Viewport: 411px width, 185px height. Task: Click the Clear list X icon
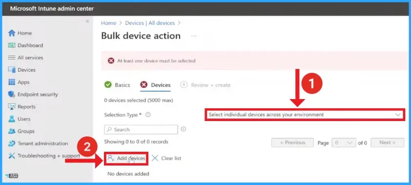pos(155,158)
